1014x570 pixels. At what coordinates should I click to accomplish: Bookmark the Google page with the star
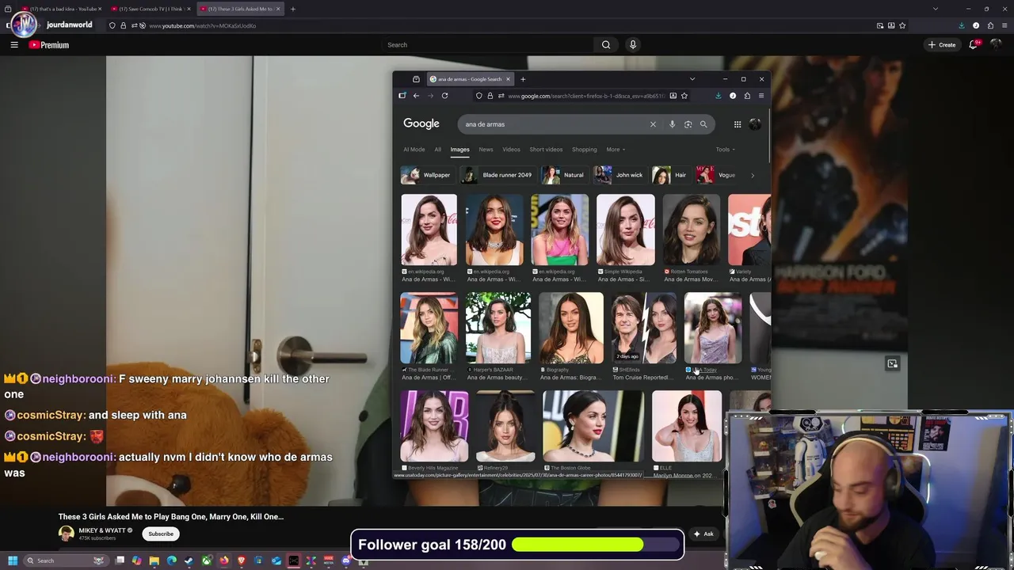coord(684,96)
